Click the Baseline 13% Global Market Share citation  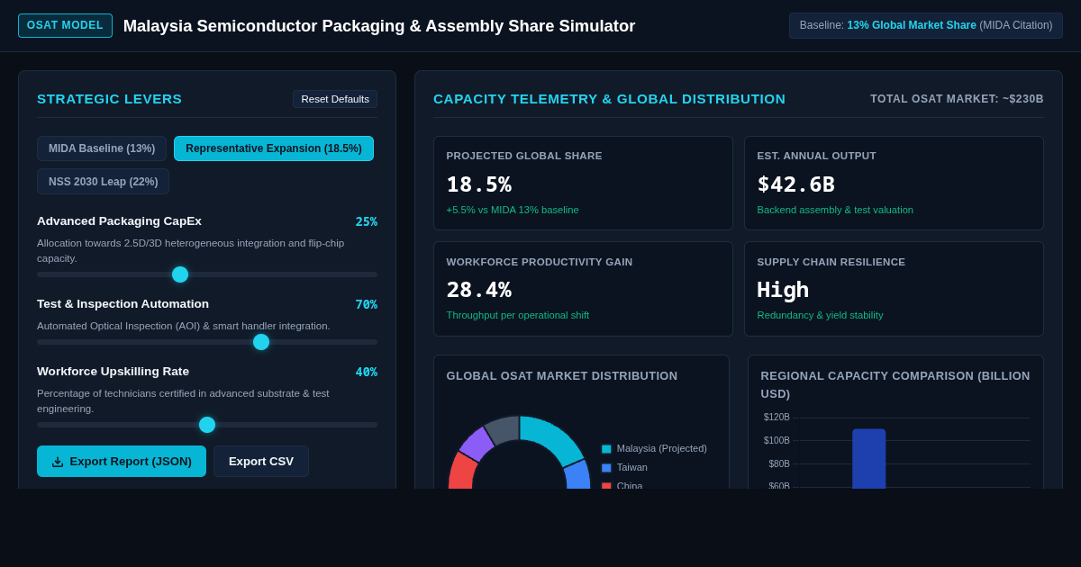click(926, 25)
